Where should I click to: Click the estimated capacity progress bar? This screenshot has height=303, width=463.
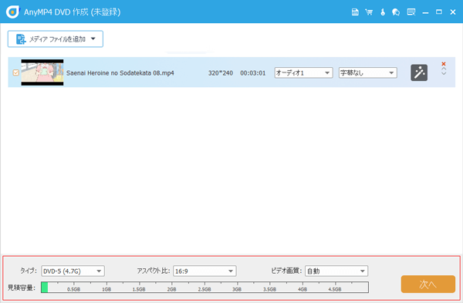[204, 288]
